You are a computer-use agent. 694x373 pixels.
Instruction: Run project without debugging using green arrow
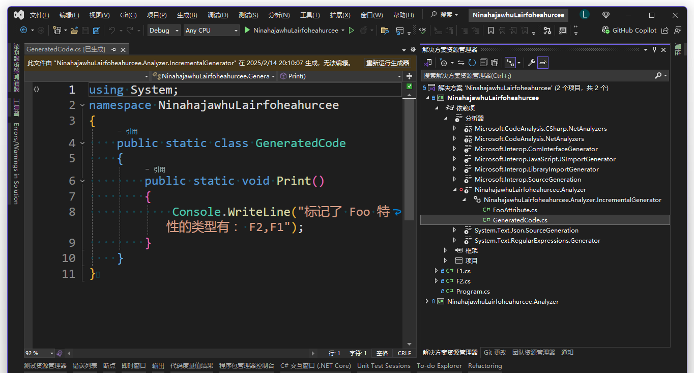pyautogui.click(x=352, y=31)
